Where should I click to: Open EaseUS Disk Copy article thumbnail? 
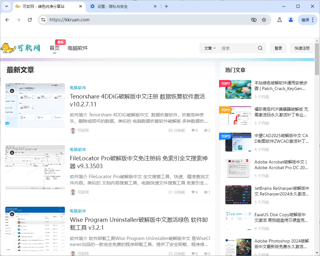[x=239, y=221]
